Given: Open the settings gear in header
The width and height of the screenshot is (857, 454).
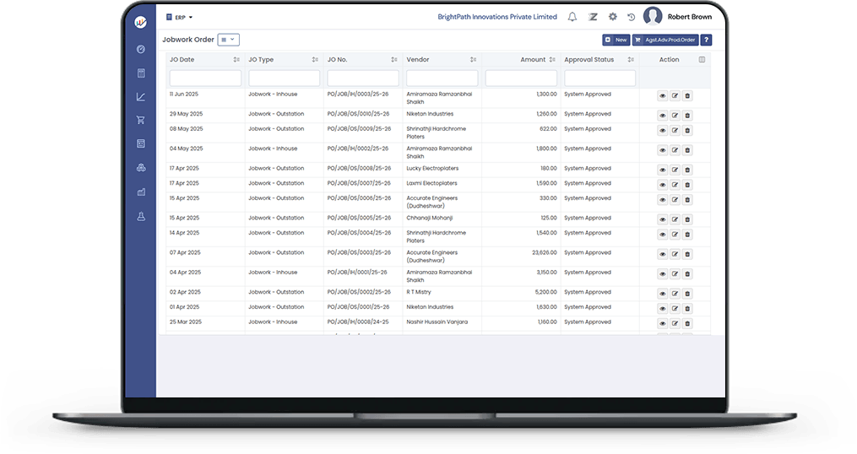Looking at the screenshot, I should coord(613,17).
